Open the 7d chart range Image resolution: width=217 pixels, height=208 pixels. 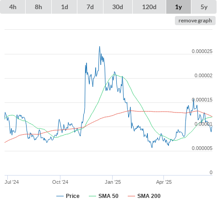click(x=90, y=7)
